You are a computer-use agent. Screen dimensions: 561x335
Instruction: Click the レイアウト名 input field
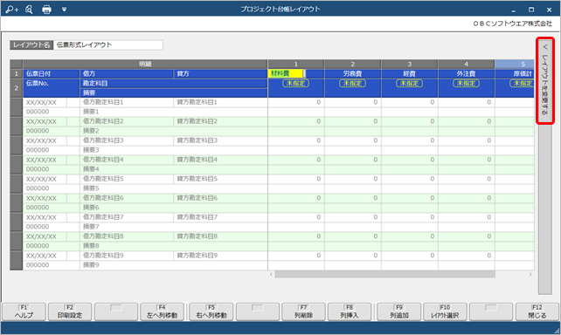(108, 45)
